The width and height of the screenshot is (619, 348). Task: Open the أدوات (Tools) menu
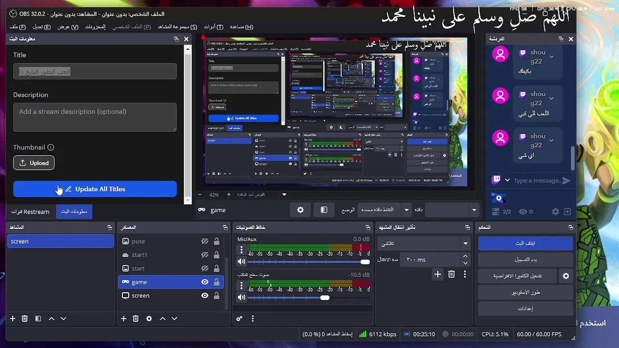(x=213, y=27)
